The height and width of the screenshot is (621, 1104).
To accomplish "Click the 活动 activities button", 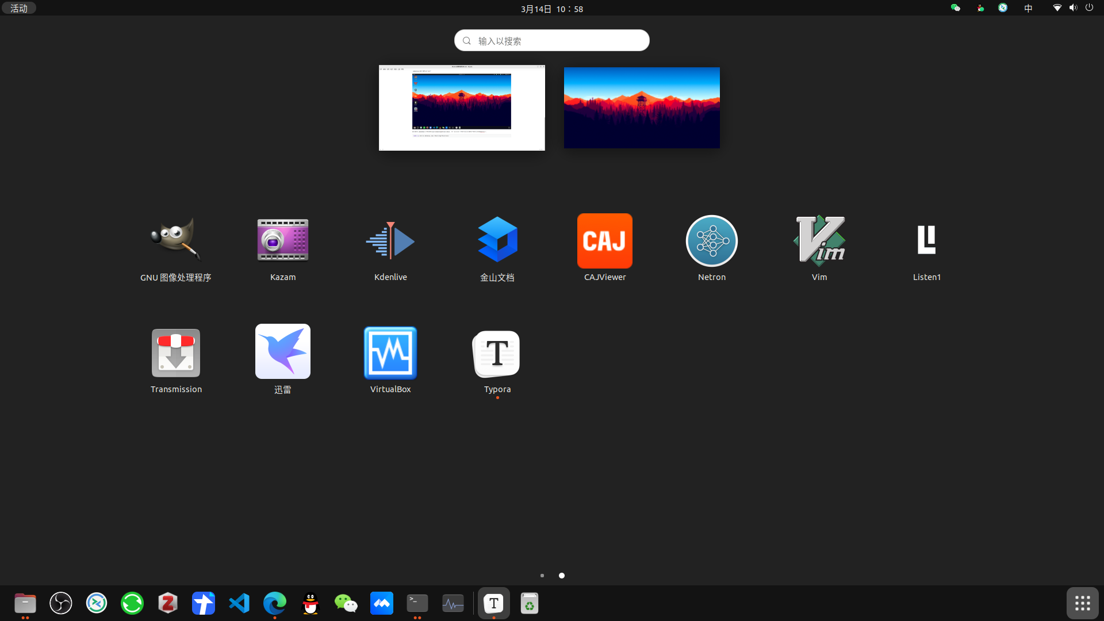I will (19, 8).
